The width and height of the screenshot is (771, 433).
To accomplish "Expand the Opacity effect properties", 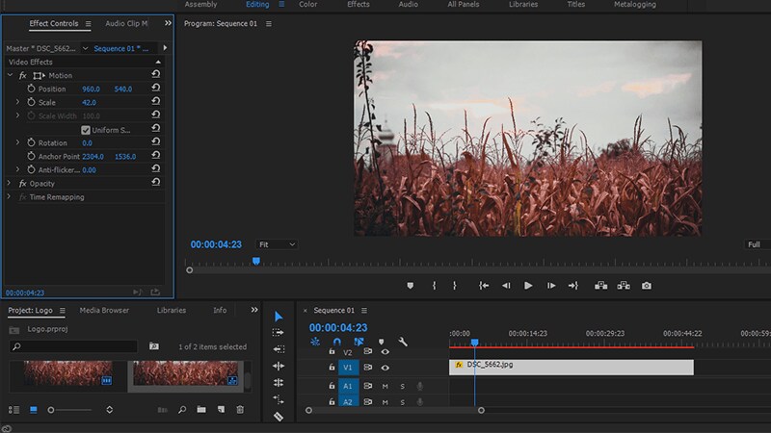I will click(x=9, y=183).
